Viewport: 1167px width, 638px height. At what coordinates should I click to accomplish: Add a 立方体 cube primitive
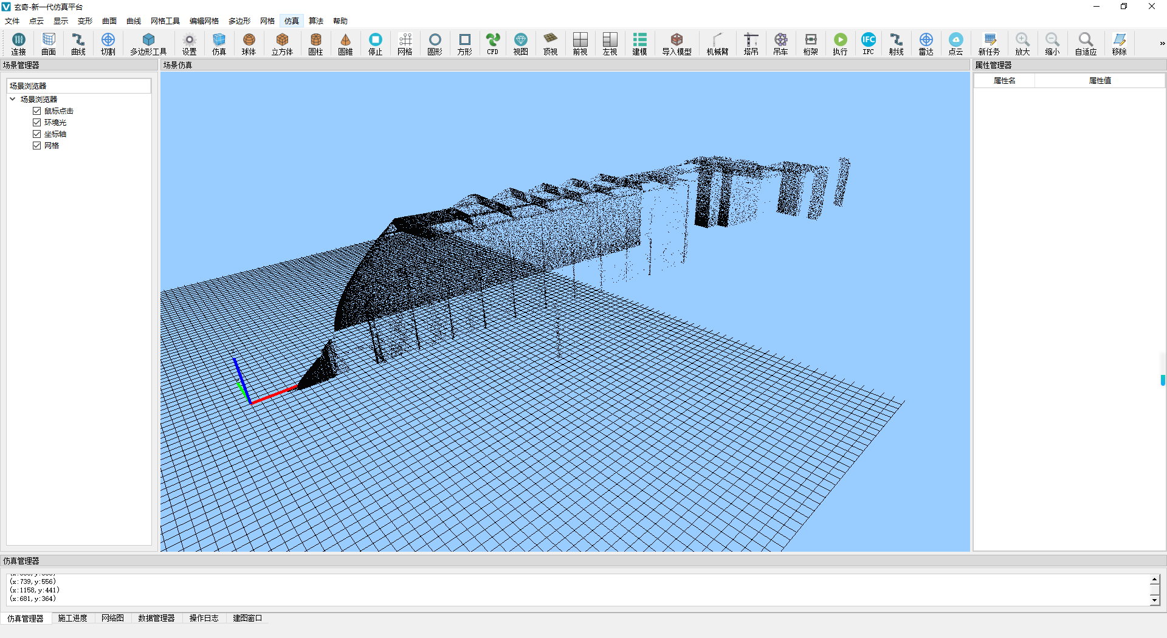tap(282, 44)
